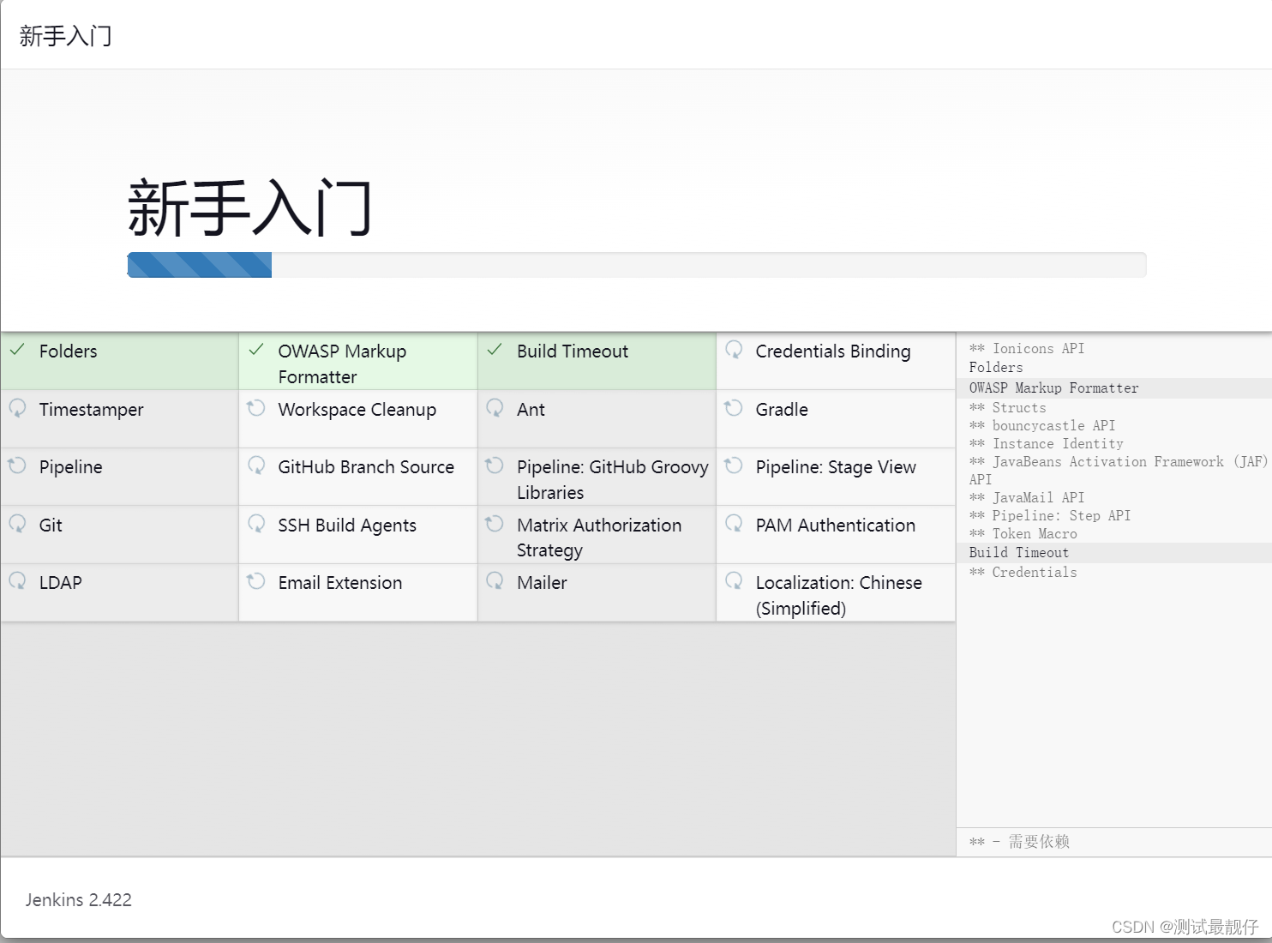Select the Matrix Authorization Strategy label
The image size is (1272, 943).
pyautogui.click(x=599, y=538)
